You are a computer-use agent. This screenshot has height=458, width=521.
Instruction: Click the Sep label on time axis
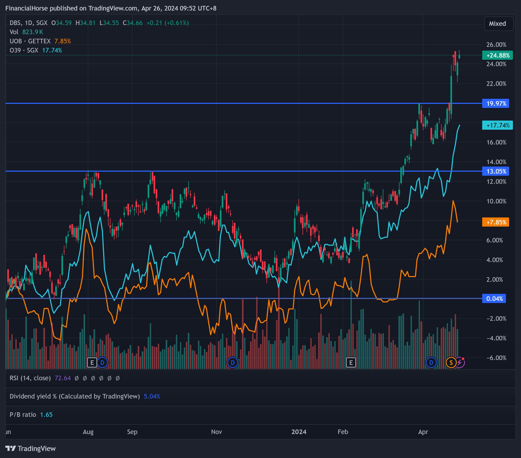(132, 432)
